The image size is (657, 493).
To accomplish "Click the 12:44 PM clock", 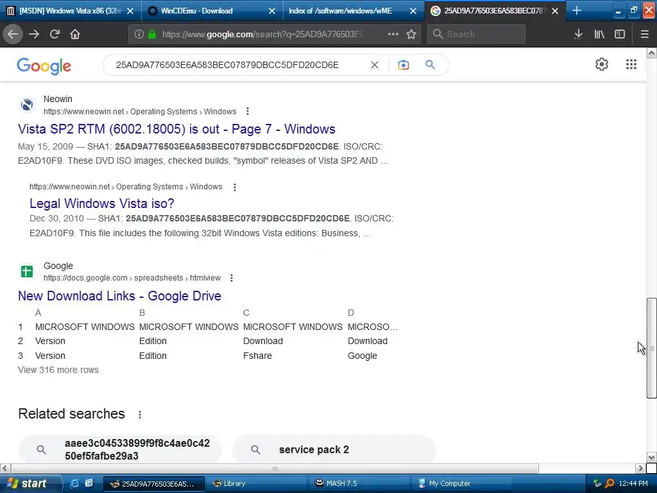I will [633, 483].
